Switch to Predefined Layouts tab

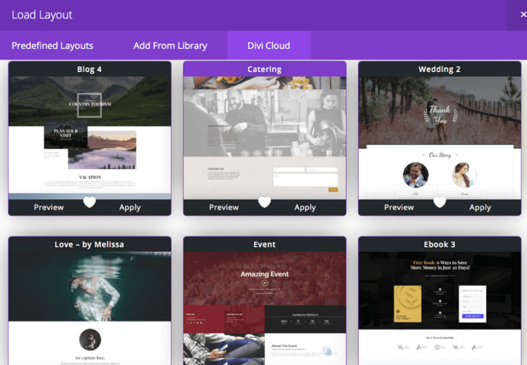53,46
